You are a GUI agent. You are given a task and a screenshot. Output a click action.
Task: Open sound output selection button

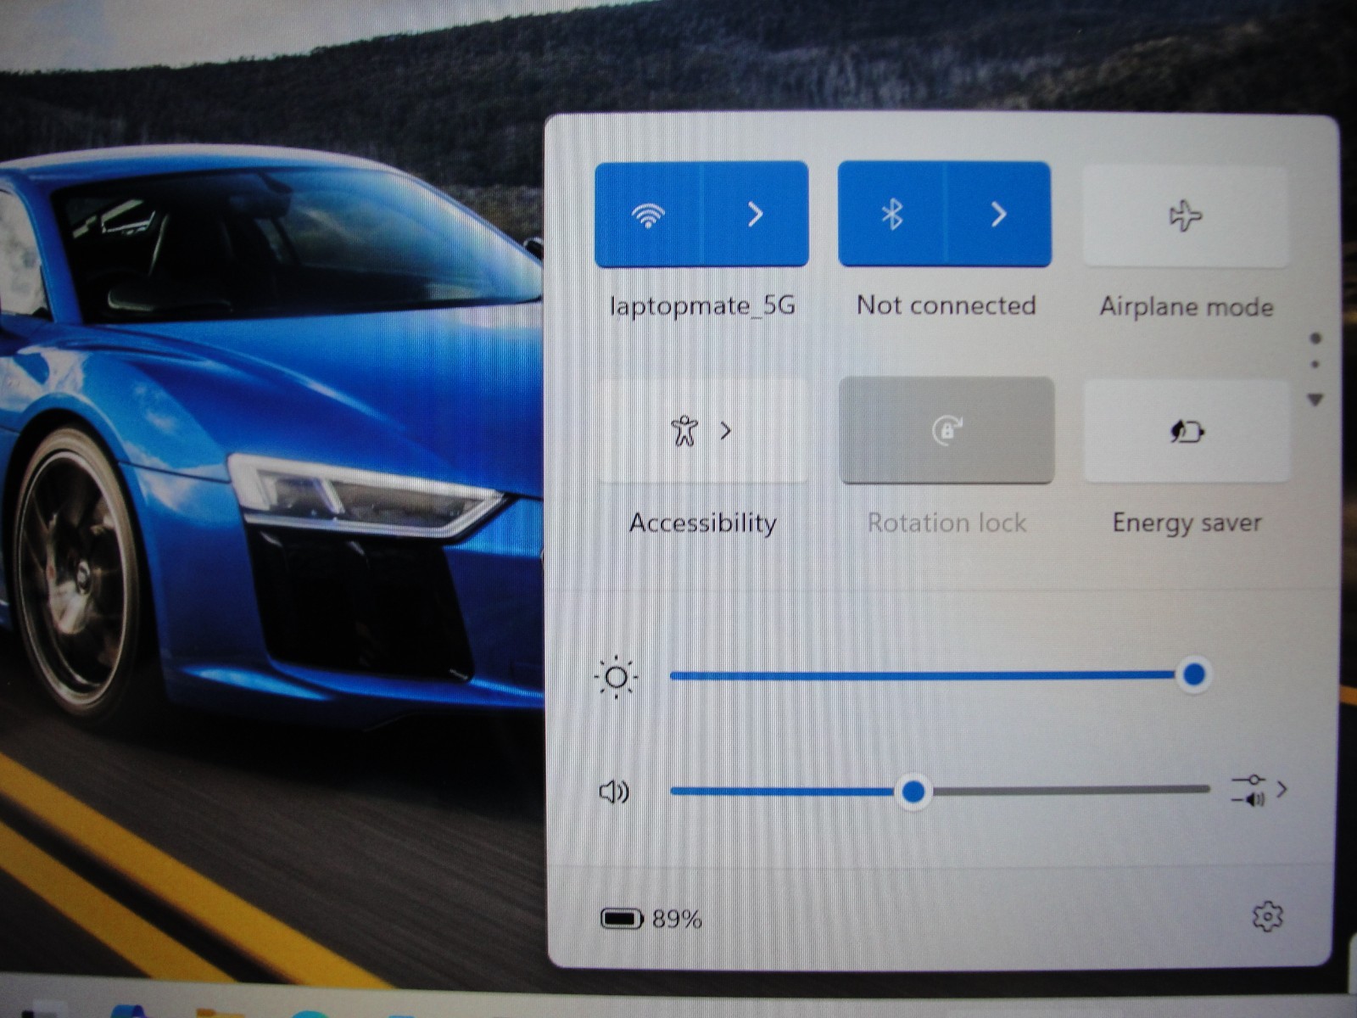coord(1259,790)
